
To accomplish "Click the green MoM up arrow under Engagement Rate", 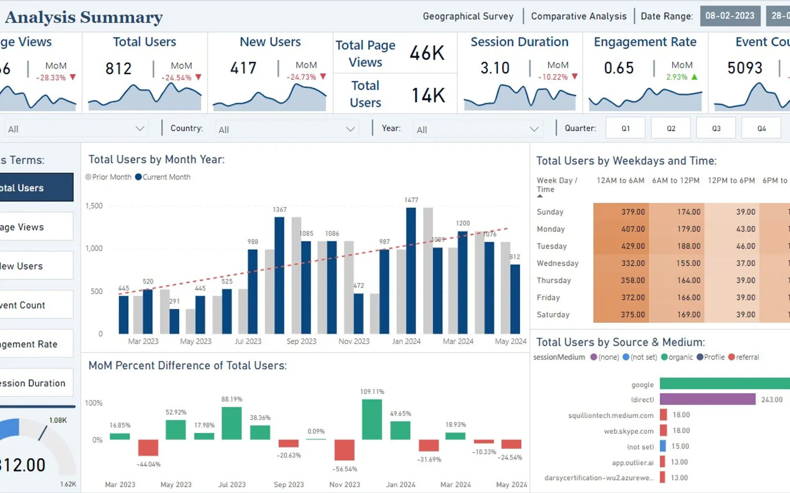I will (694, 77).
